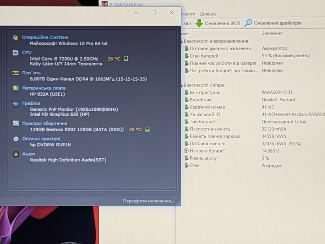Screen dimensions: 325x244
Task: Click the voltage icon next to Напруга батареї
Action: [186, 151]
